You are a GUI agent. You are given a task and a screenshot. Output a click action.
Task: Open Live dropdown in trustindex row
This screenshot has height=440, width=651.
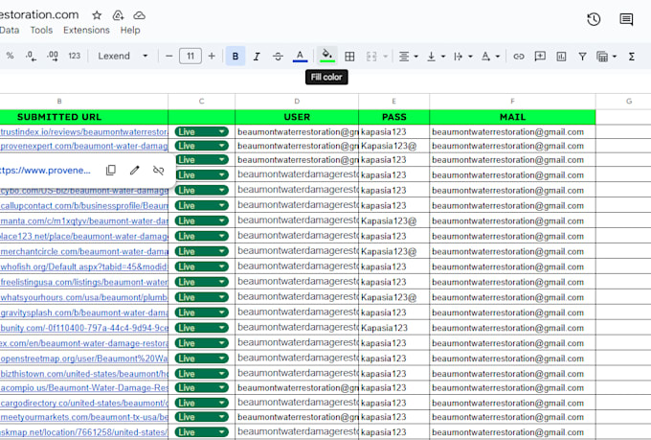(201, 132)
